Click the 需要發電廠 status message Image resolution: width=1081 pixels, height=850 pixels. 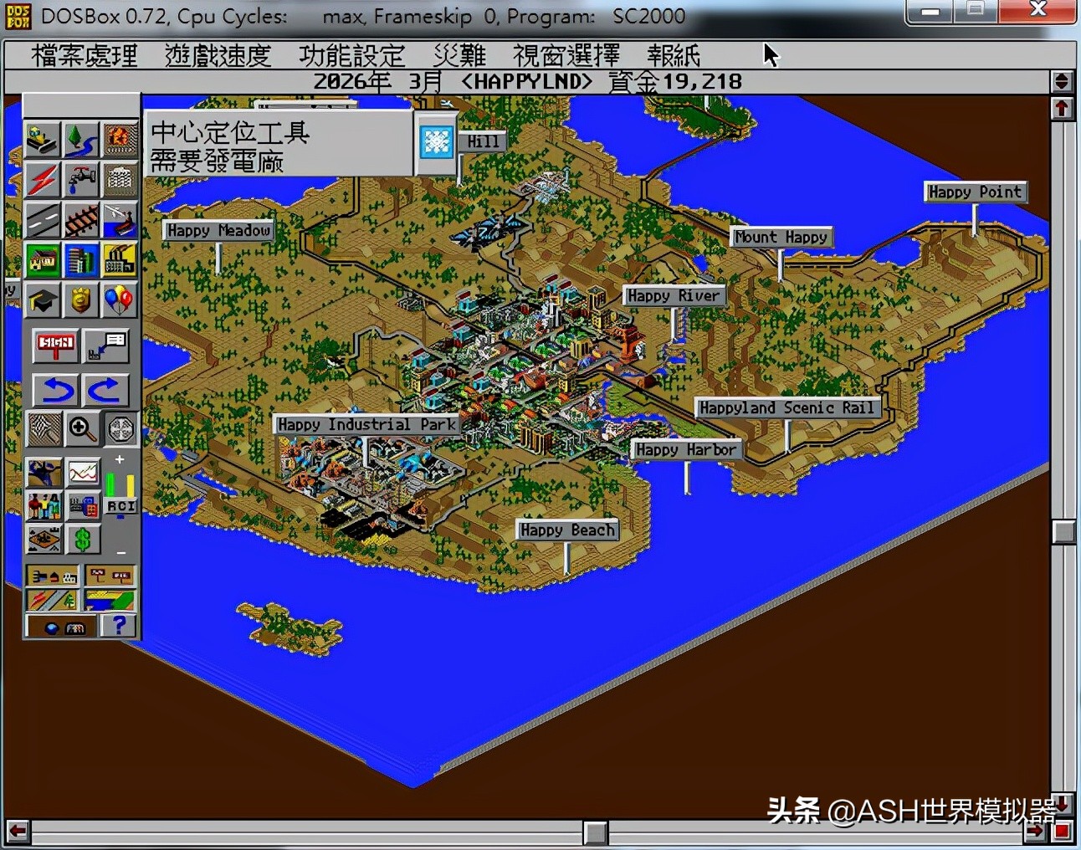pos(217,160)
